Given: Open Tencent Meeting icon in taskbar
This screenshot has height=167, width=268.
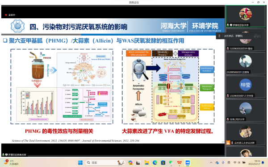Looking at the screenshot, I should click(x=188, y=163).
